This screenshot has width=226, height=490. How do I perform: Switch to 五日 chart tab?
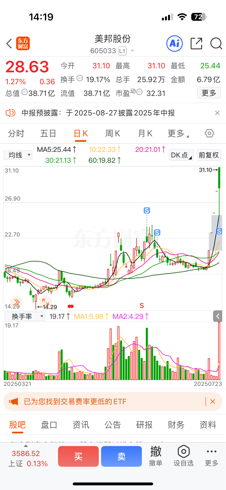point(48,133)
